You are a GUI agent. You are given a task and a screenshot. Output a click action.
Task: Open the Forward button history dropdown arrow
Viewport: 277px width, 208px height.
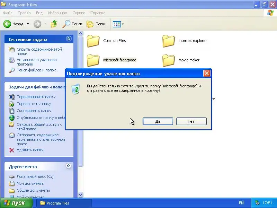point(45,24)
